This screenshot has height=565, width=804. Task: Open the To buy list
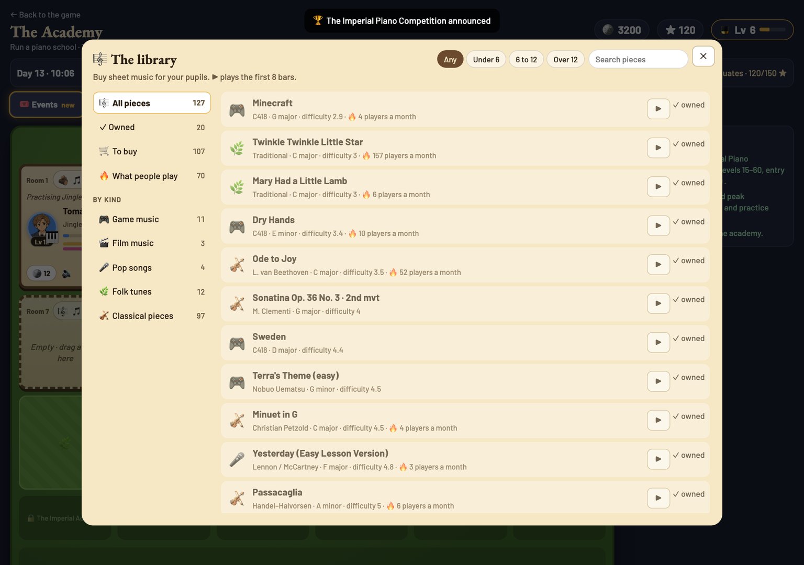tap(152, 151)
